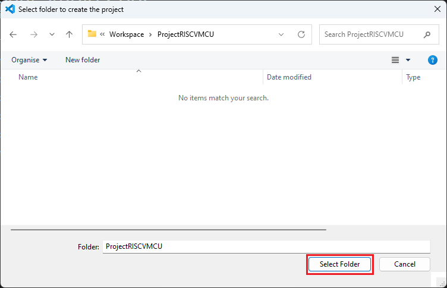Close the Select folder dialog
Screen dimensions: 447x288
437,9
